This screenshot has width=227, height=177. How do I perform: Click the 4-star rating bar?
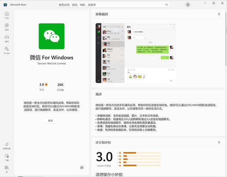pos(142,156)
